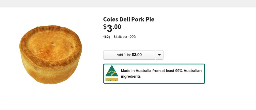256x110 pixels.
Task: Click the quantity number 1 in Add button
Action: 125,55
